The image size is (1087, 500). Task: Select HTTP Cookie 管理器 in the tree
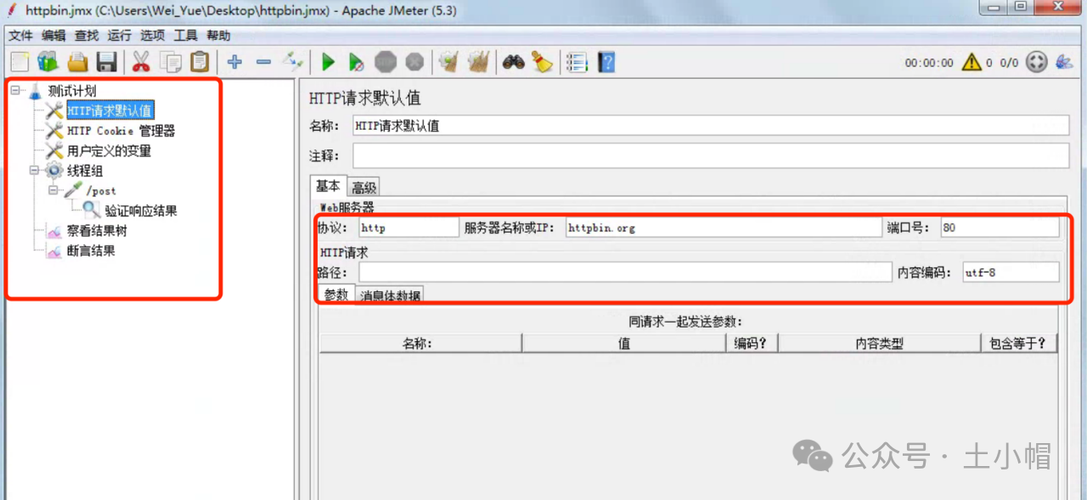click(x=121, y=131)
